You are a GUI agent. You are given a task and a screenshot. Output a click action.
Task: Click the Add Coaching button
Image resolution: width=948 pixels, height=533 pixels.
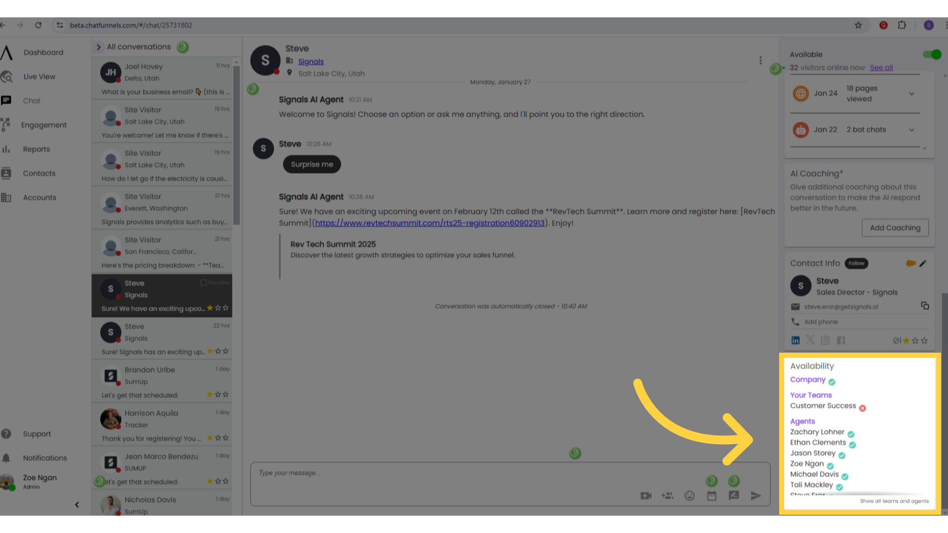[x=895, y=228]
